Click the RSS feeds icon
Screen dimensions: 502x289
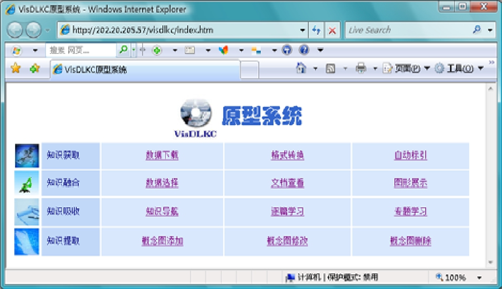pos(331,68)
